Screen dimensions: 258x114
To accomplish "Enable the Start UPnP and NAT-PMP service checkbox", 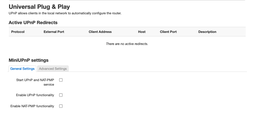I will pyautogui.click(x=61, y=80).
